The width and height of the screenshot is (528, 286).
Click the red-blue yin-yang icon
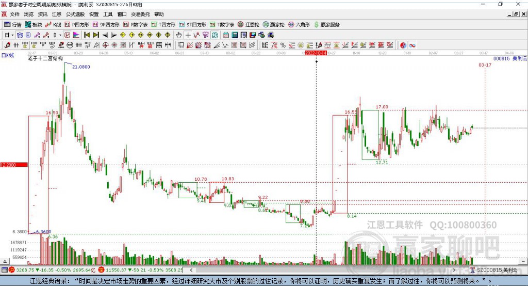coord(403,45)
